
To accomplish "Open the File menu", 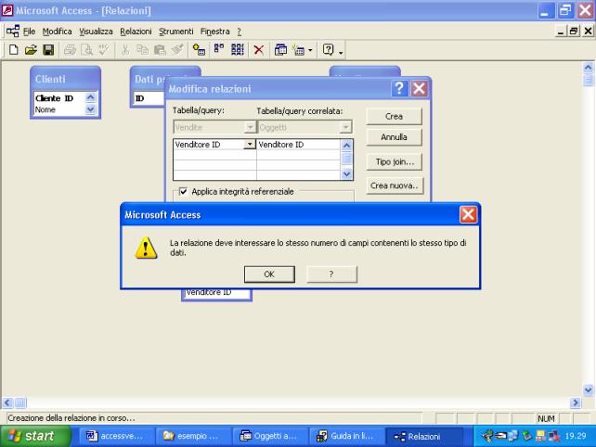I will pos(29,32).
